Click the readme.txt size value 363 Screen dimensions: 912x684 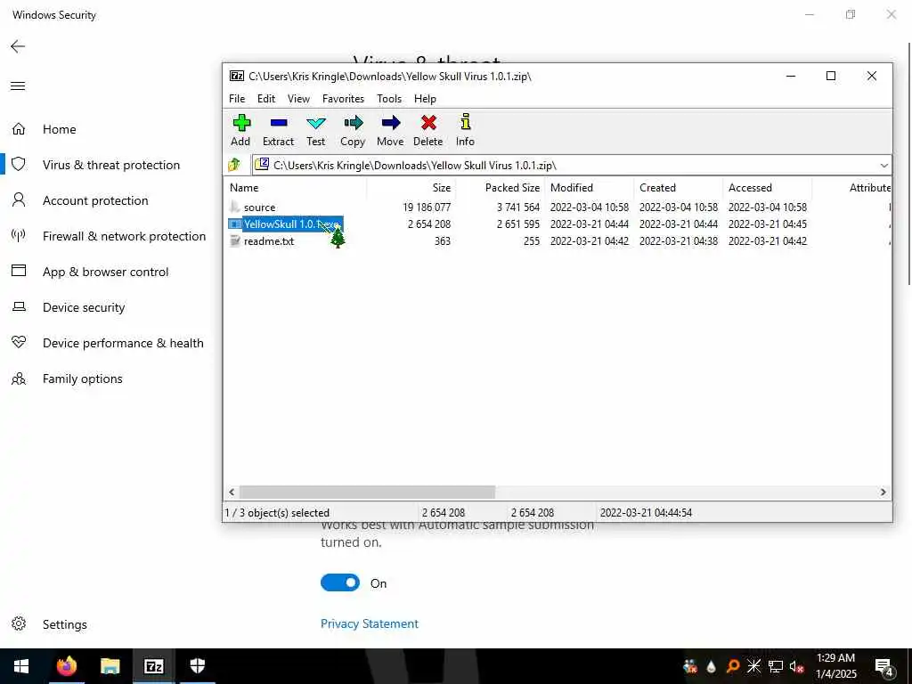(x=442, y=240)
